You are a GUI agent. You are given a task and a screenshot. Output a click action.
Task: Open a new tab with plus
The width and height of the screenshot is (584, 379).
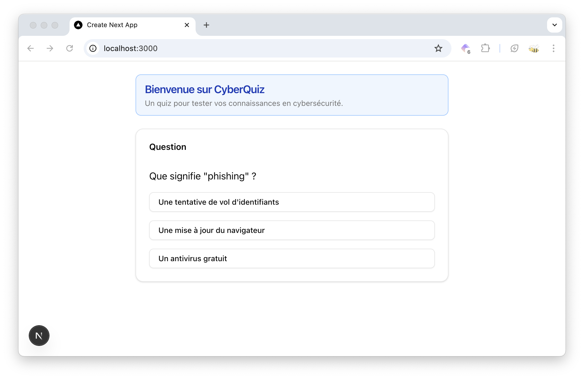tap(206, 25)
